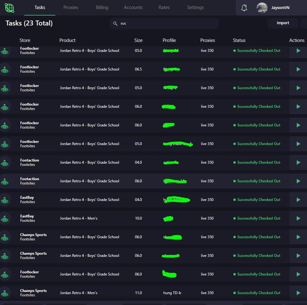Click Footaction store name in 06.0 row
Image resolution: width=307 pixels, height=305 pixels.
(30, 179)
